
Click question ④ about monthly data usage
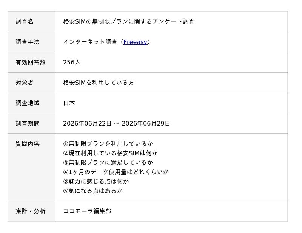[116, 172]
